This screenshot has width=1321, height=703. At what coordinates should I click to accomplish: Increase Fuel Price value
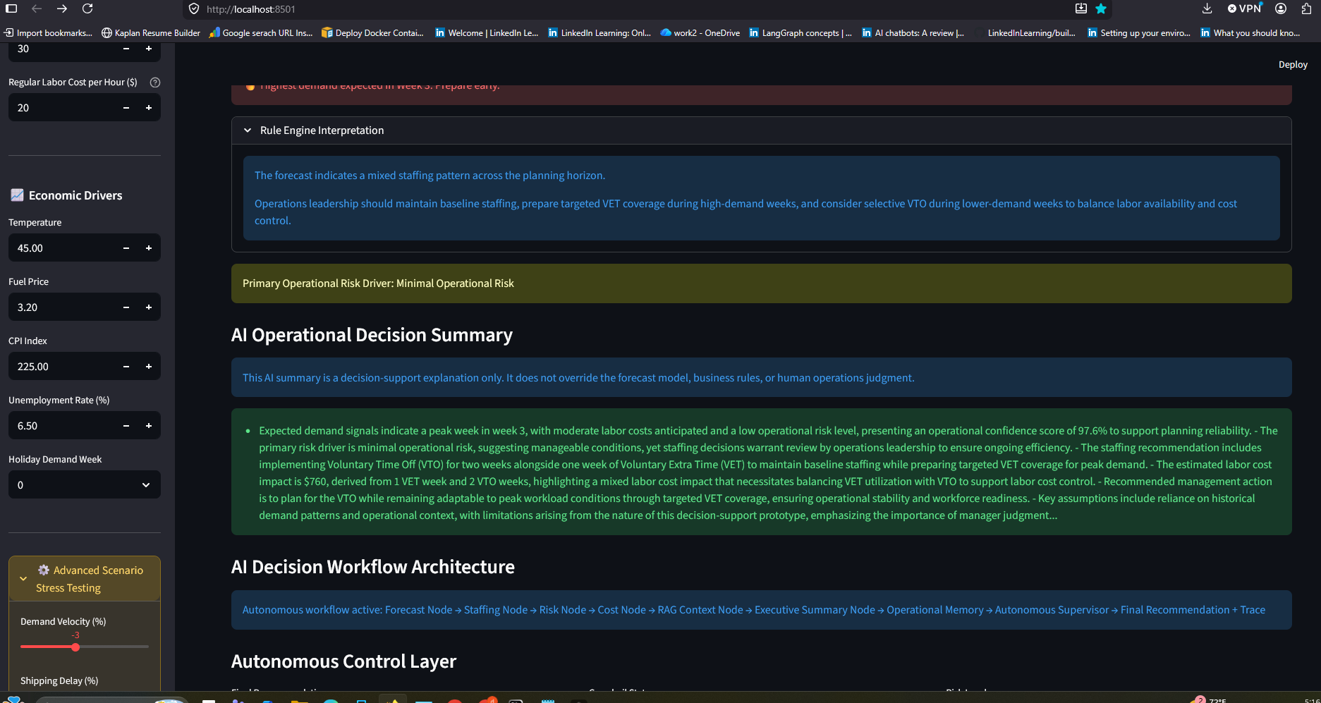[x=149, y=307]
